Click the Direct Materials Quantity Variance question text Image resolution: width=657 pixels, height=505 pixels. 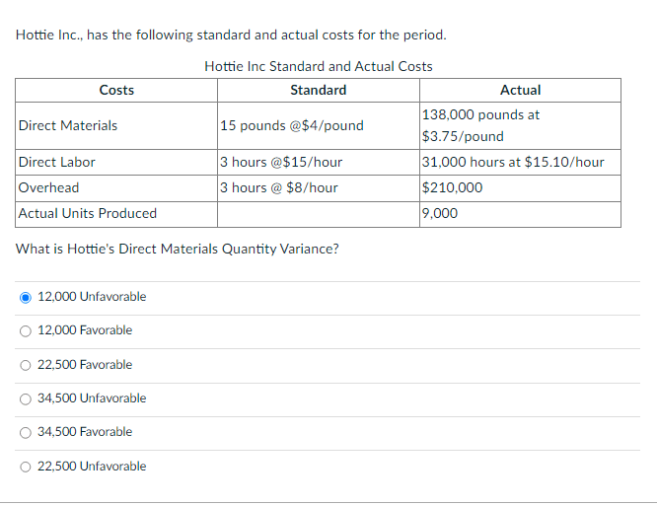click(x=178, y=249)
